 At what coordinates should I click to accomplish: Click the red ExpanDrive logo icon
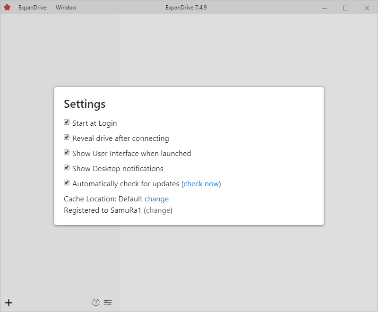click(x=7, y=8)
